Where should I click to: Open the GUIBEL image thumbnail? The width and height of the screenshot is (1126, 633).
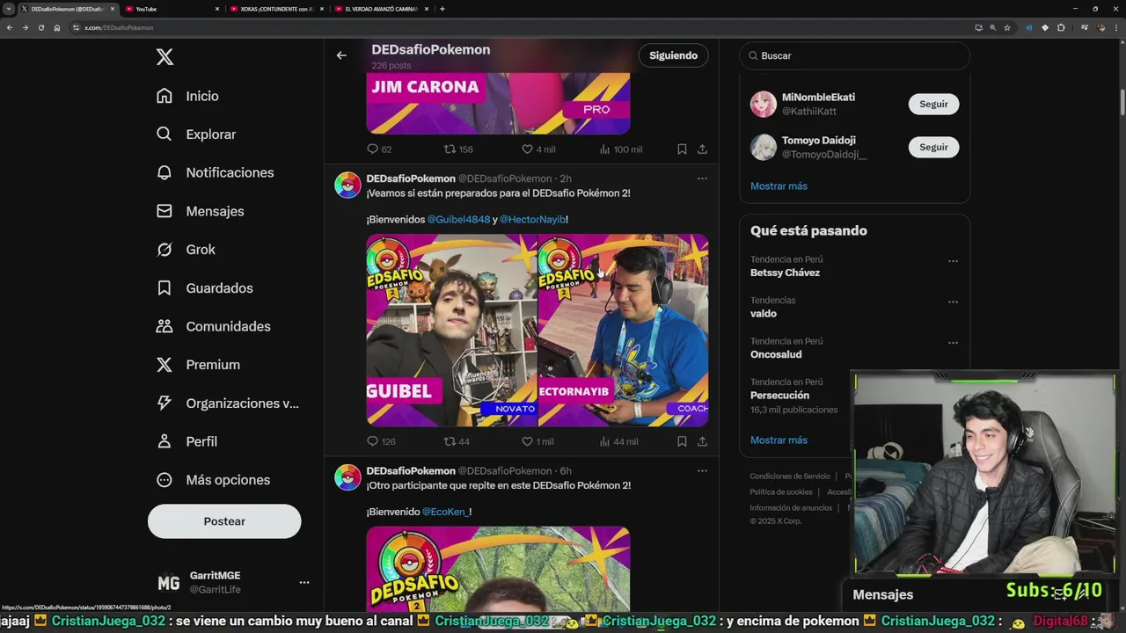tap(451, 330)
